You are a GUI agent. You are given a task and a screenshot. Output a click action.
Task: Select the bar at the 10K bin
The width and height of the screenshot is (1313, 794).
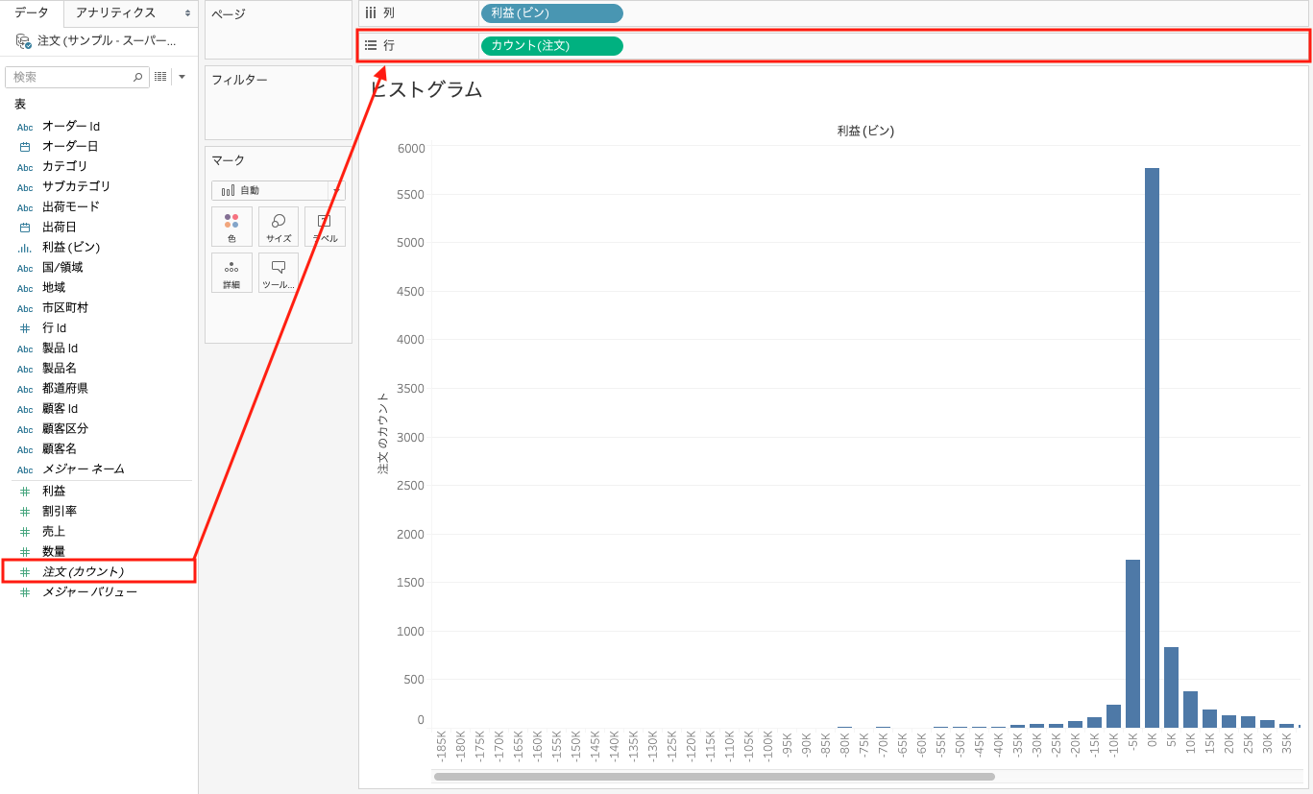[x=1190, y=710]
